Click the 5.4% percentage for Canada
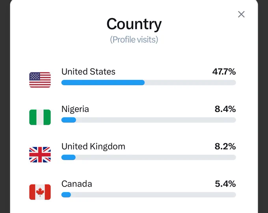 click(225, 184)
